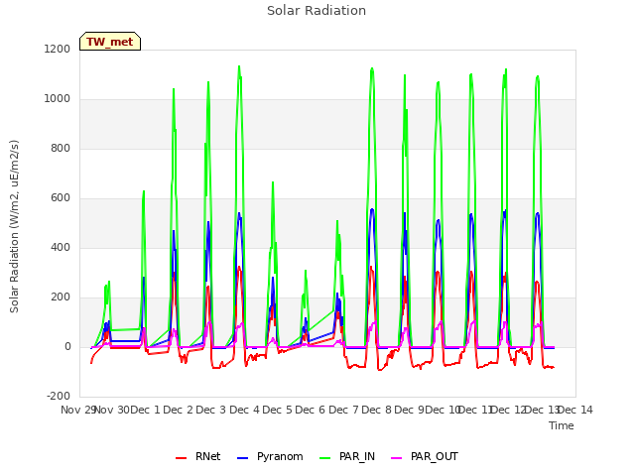Click the 1200 y-axis tick label
This screenshot has width=635, height=476.
[58, 49]
